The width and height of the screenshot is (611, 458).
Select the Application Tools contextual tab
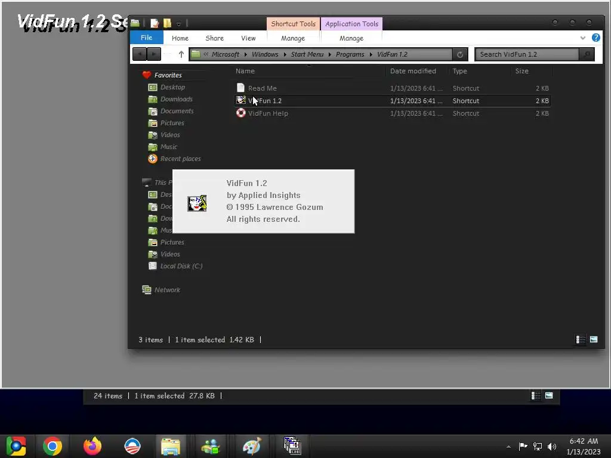coord(351,24)
